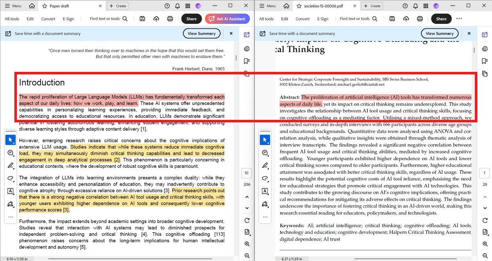The image size is (492, 261).
Task: Open Bookmarks panel in Paper draft right sidebar
Action: pos(246,61)
